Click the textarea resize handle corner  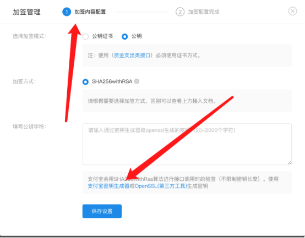point(290,163)
